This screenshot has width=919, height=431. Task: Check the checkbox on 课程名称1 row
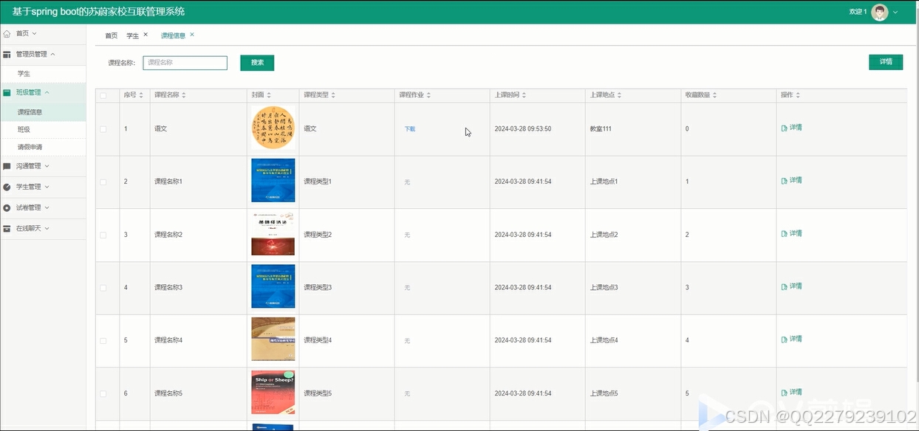[x=102, y=180]
